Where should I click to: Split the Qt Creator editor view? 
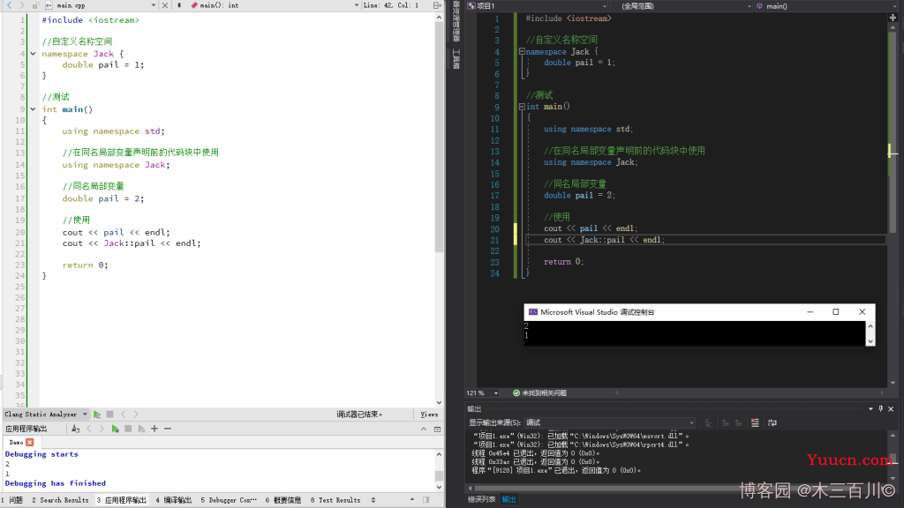[437, 5]
